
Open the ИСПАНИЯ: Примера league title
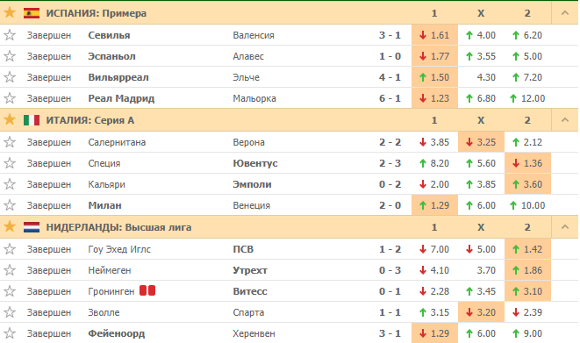tap(97, 13)
